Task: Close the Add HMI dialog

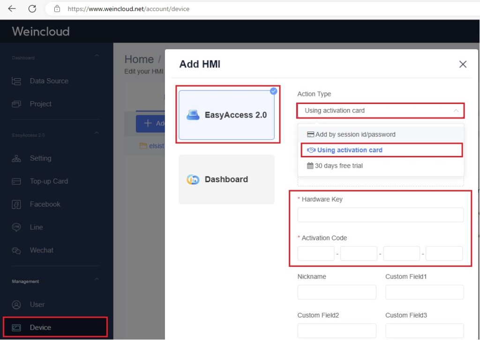Action: [x=463, y=64]
